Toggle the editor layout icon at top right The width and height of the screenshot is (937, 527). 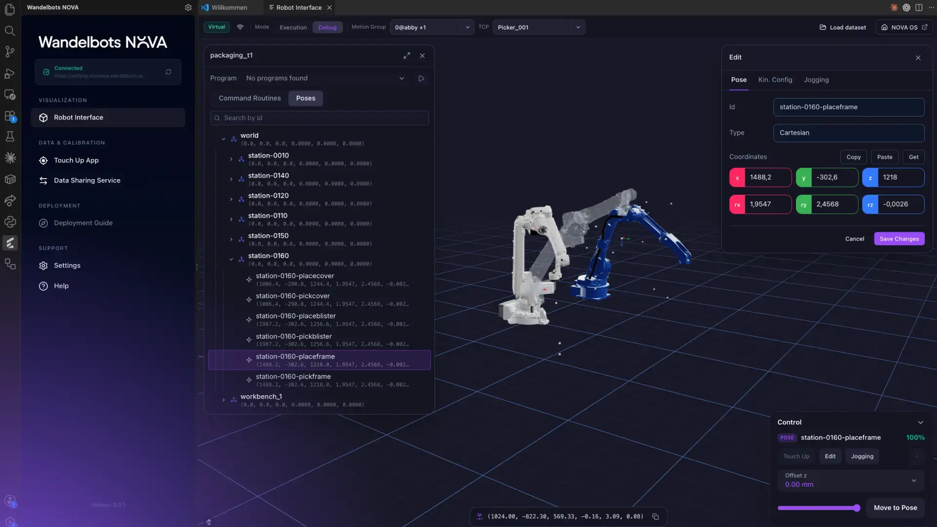point(919,7)
